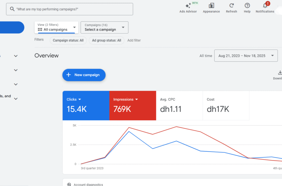Open the Help icon
Viewport: 282px width, 186px height.
[247, 6]
